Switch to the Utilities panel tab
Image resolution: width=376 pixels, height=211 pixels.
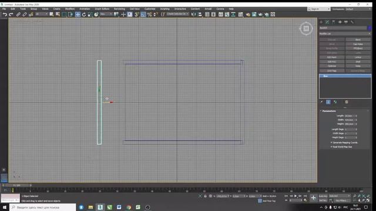tap(352, 22)
